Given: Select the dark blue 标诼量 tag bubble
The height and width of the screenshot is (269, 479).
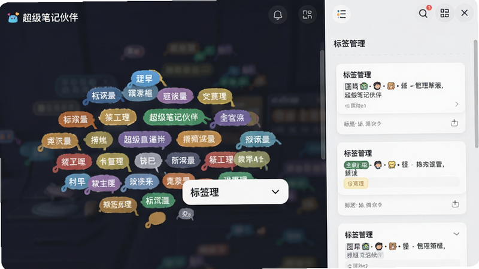Looking at the screenshot, I should pos(104,96).
